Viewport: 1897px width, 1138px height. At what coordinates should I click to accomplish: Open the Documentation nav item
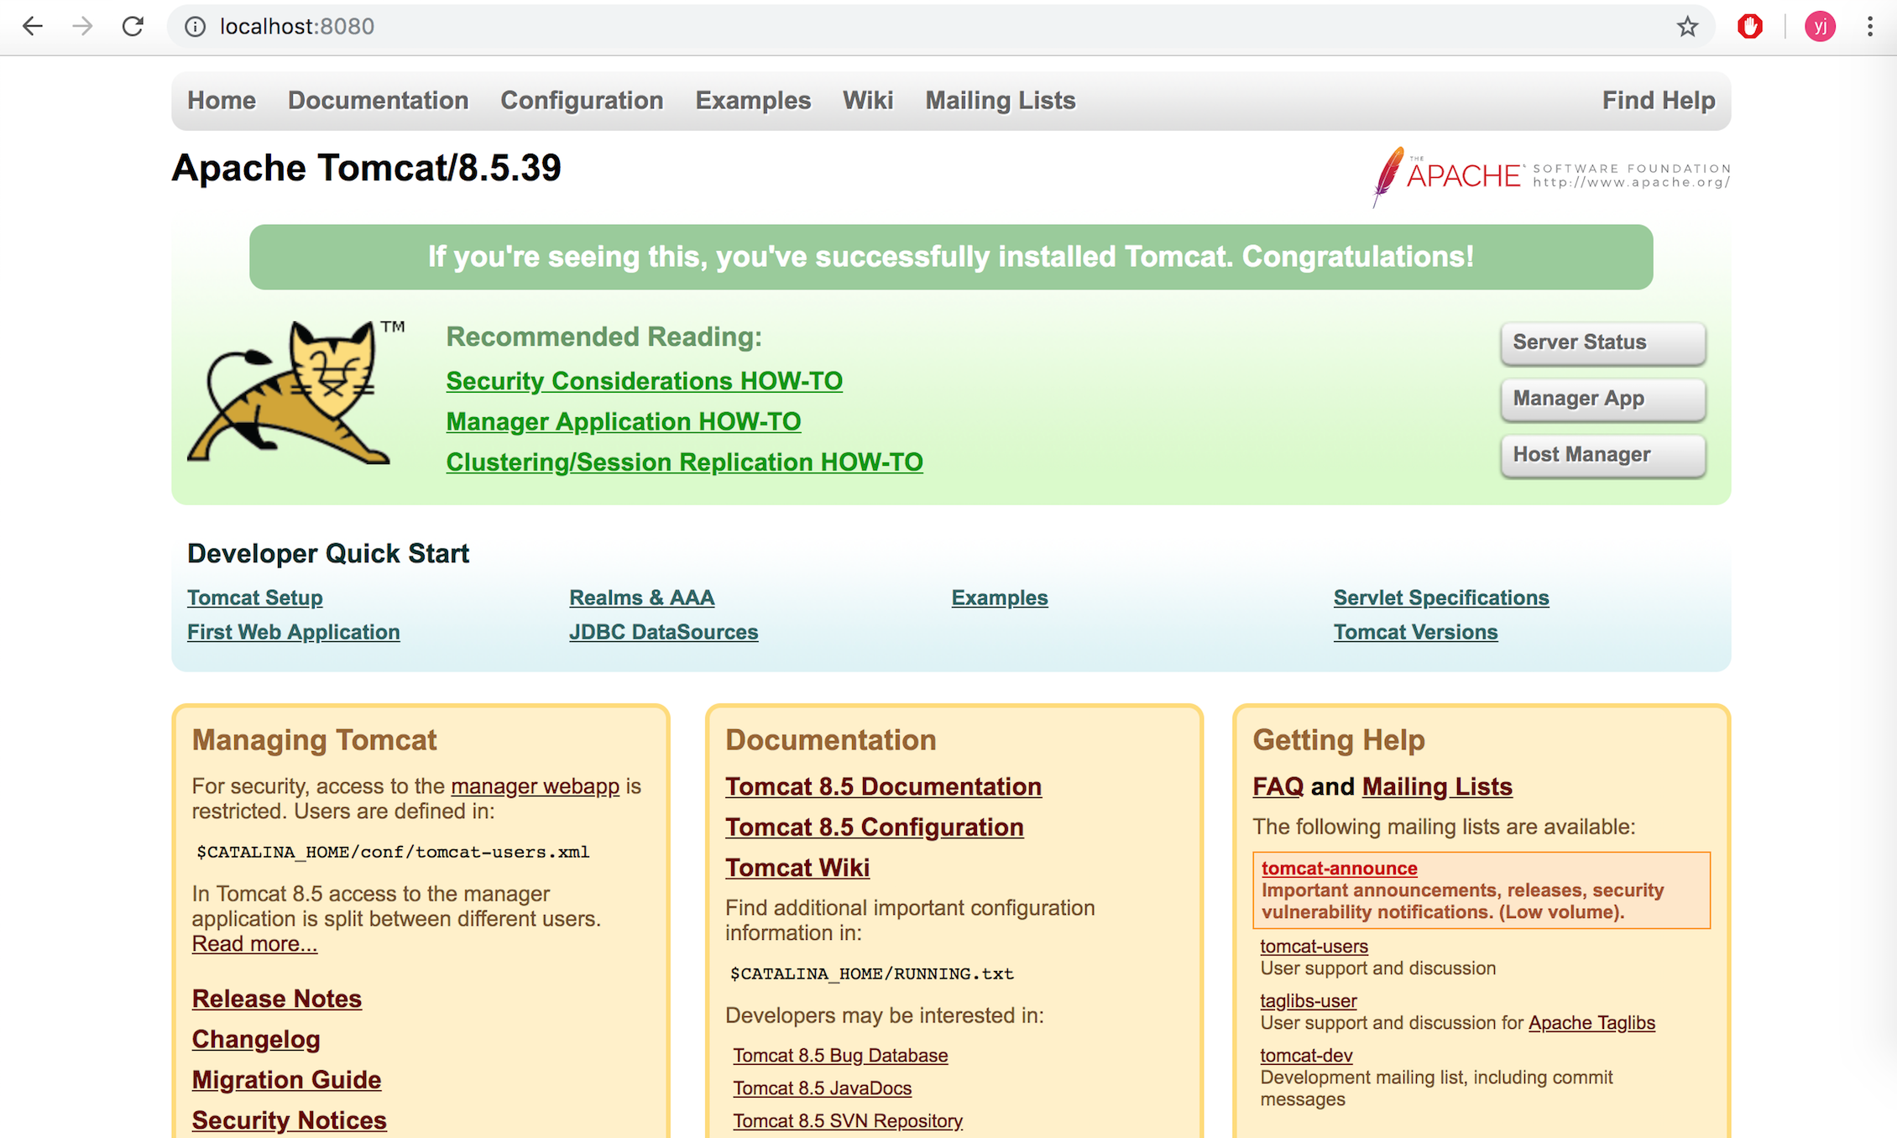(x=378, y=101)
